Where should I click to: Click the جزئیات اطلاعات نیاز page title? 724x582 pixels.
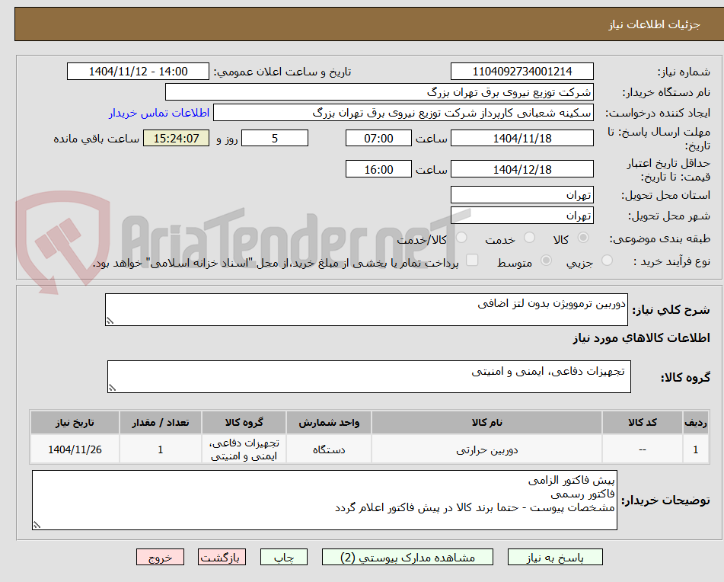[x=654, y=24]
